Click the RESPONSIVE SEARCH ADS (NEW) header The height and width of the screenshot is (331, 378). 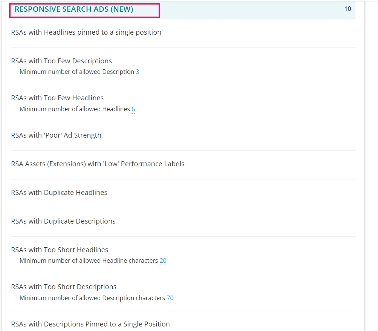pos(74,9)
